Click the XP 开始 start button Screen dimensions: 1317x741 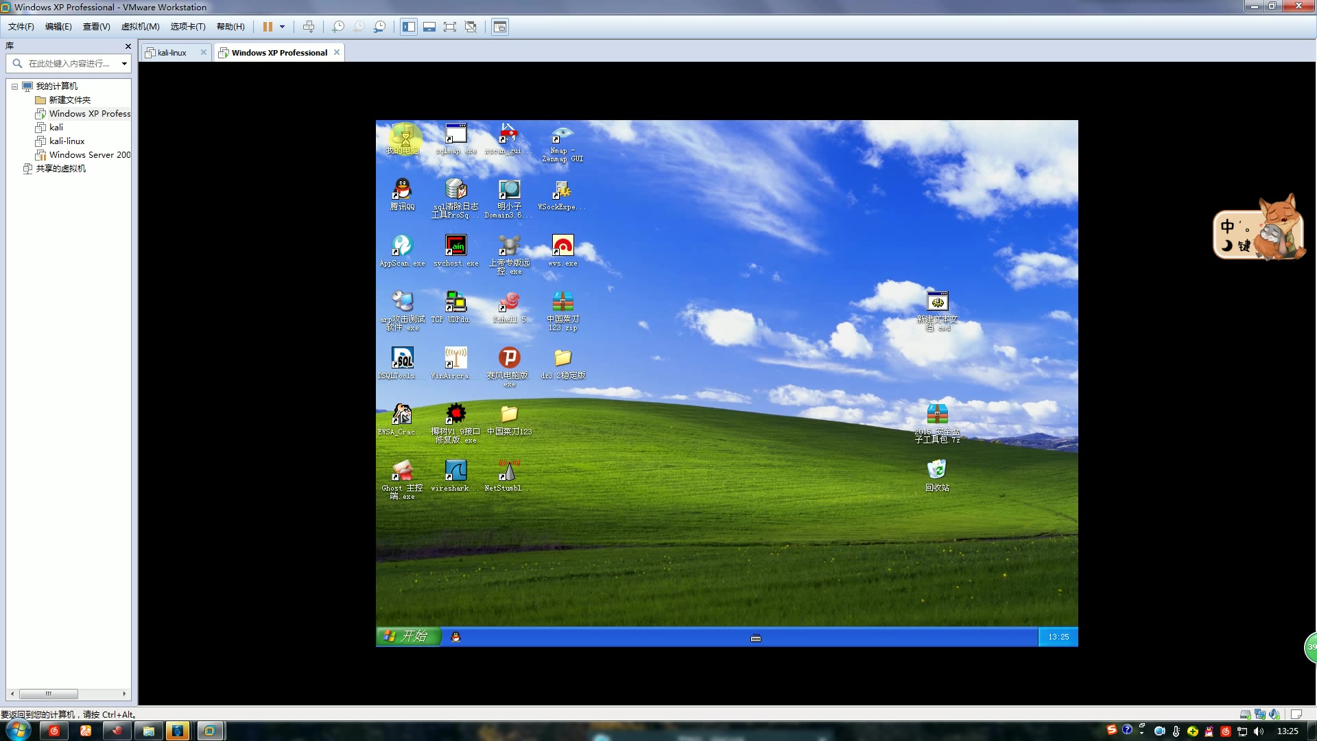click(407, 636)
